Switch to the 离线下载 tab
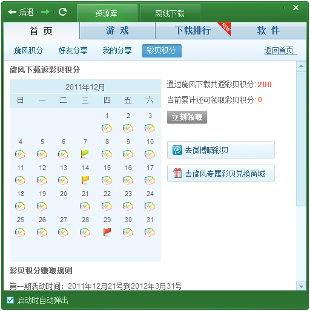 click(170, 13)
